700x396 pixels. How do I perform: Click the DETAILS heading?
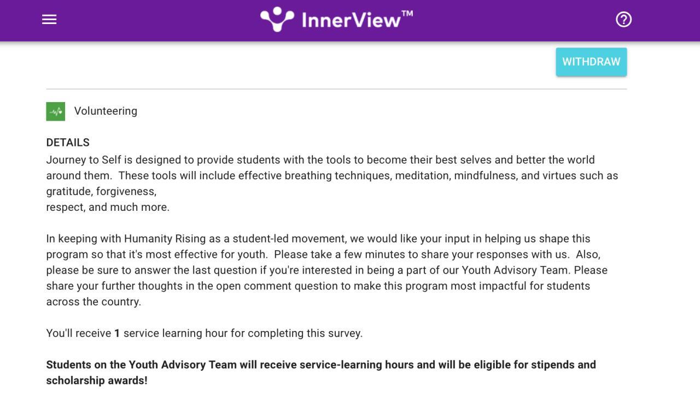pyautogui.click(x=68, y=143)
